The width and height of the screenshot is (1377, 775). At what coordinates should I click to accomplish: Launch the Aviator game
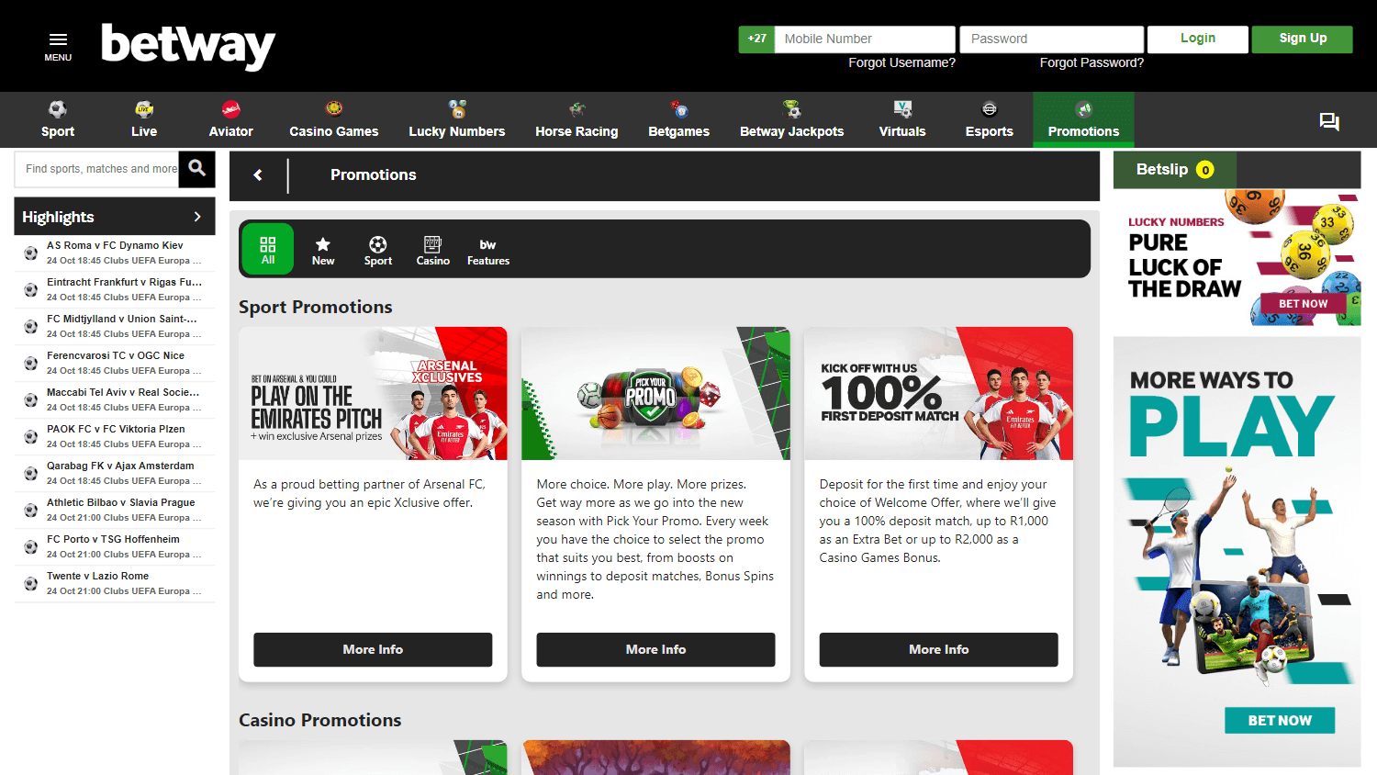coord(231,120)
